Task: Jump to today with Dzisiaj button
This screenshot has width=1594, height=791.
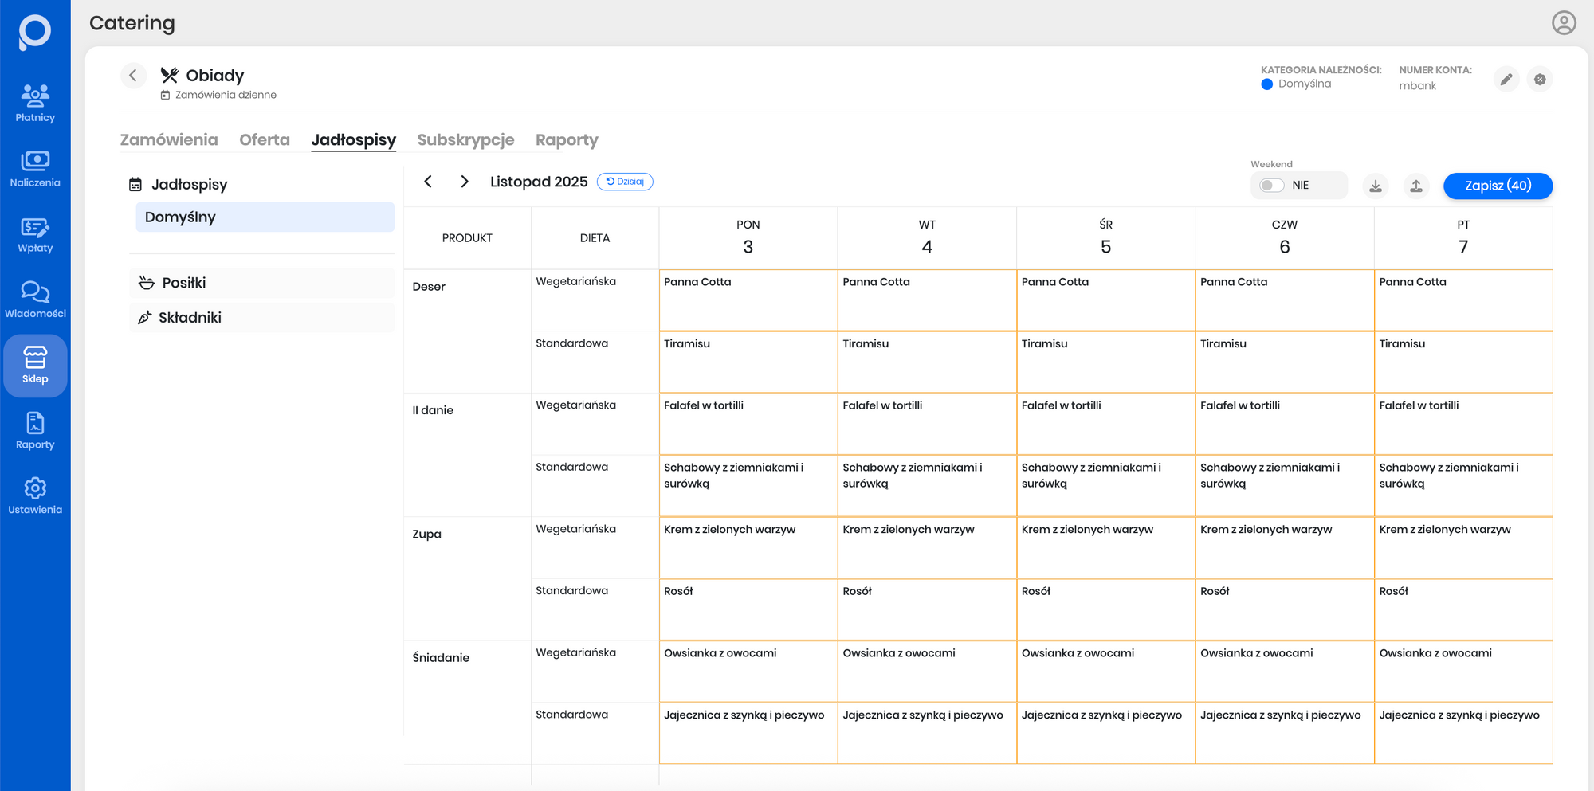Action: tap(625, 182)
